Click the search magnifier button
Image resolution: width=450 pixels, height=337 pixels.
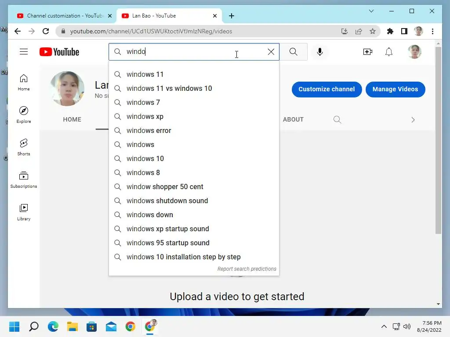click(293, 52)
